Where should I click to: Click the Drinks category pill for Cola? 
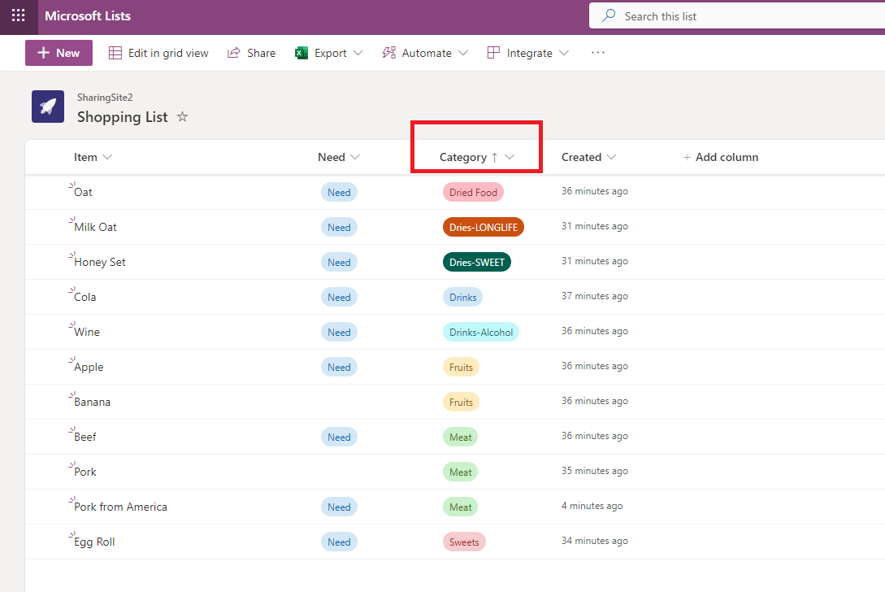pyautogui.click(x=463, y=298)
